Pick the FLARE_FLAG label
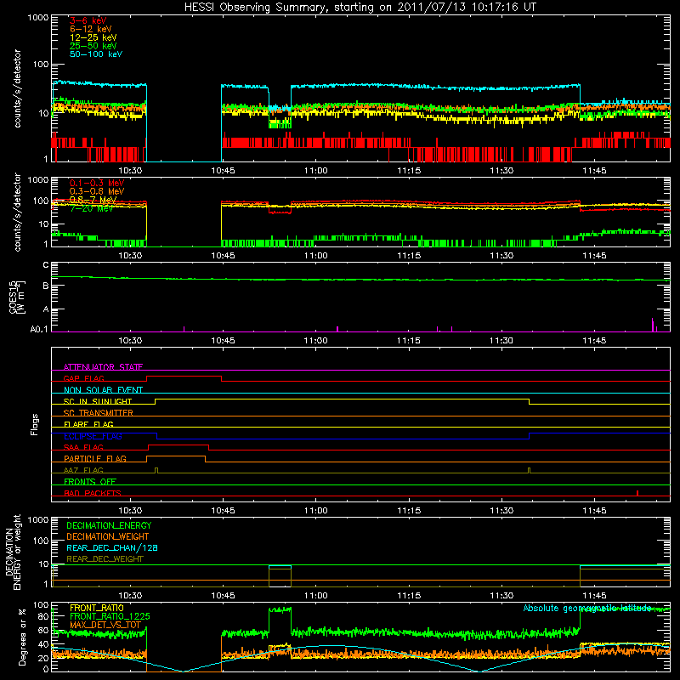680x680 pixels. (88, 424)
